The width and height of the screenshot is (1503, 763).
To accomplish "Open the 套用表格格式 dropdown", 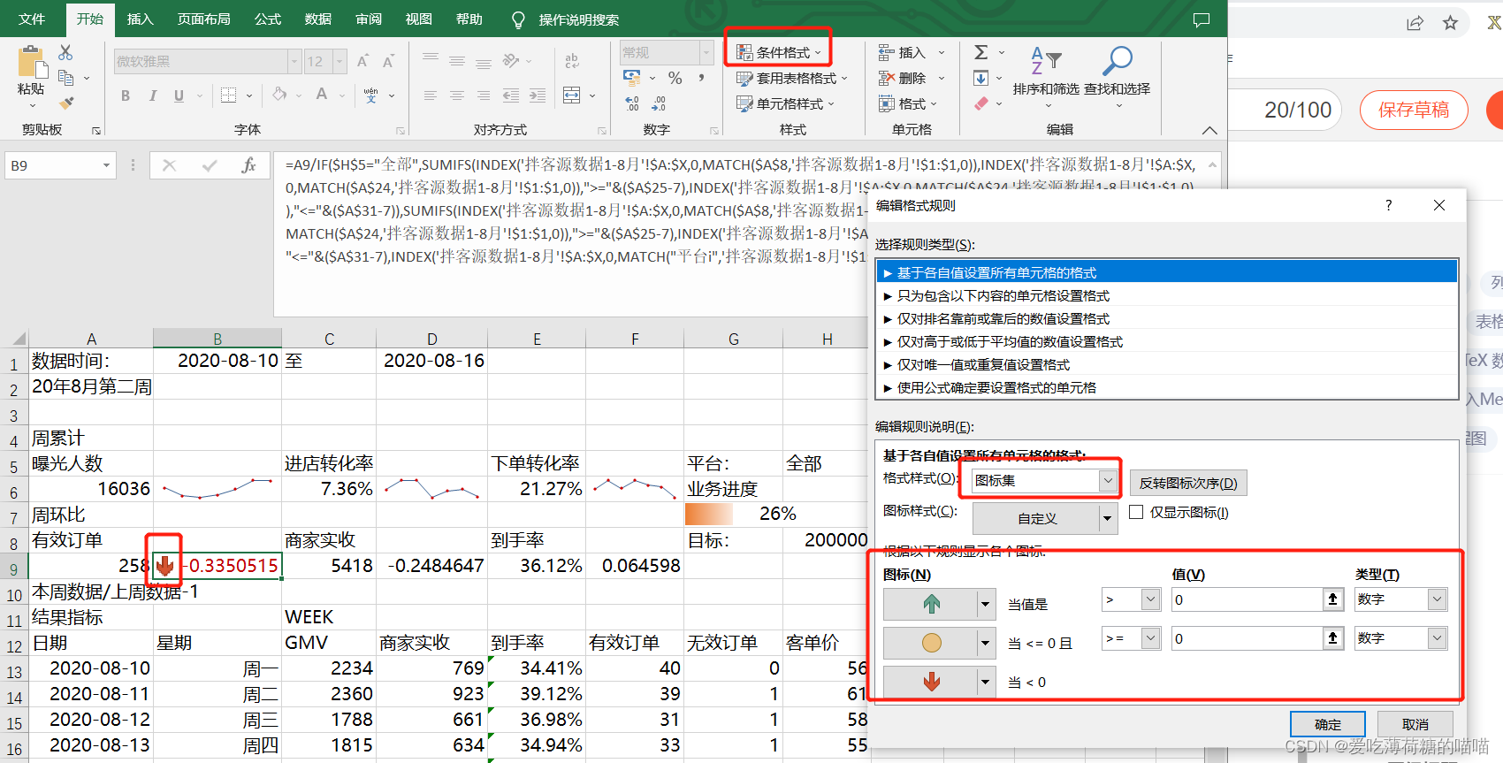I will point(792,79).
